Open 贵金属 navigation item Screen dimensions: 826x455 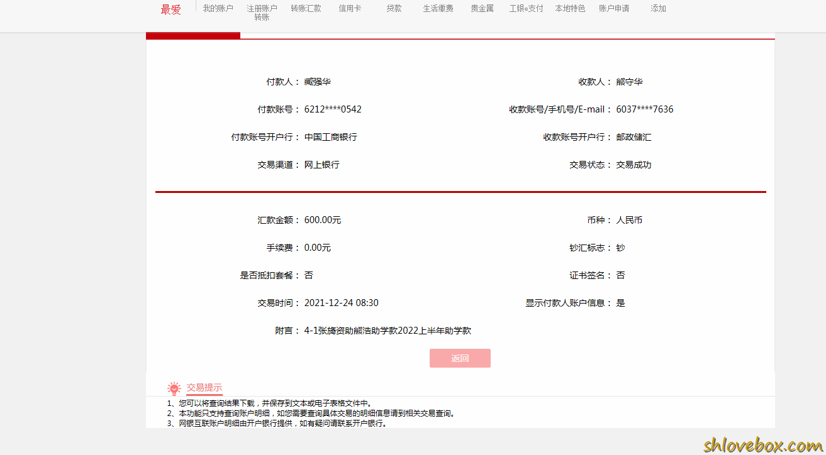point(482,8)
